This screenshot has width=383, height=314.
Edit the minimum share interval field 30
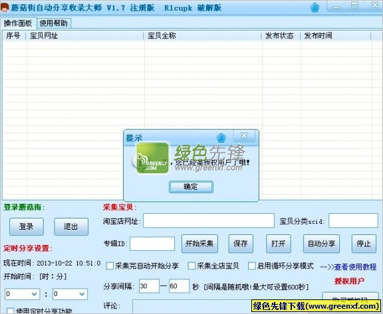[x=149, y=286]
